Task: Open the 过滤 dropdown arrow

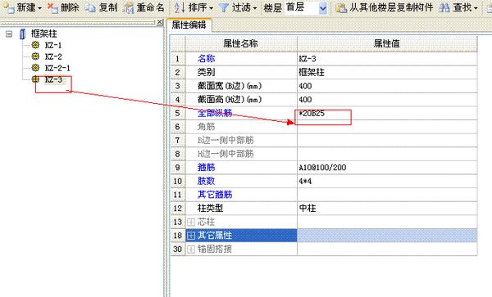Action: click(x=254, y=8)
